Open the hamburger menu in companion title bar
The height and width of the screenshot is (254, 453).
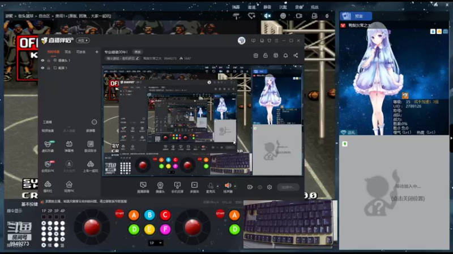(x=276, y=41)
